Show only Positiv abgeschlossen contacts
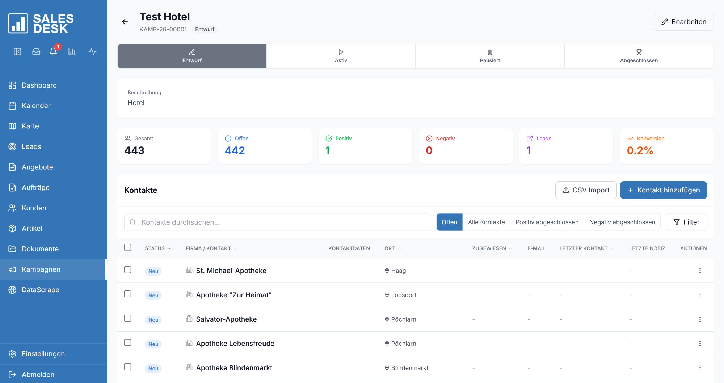724x383 pixels. 547,222
